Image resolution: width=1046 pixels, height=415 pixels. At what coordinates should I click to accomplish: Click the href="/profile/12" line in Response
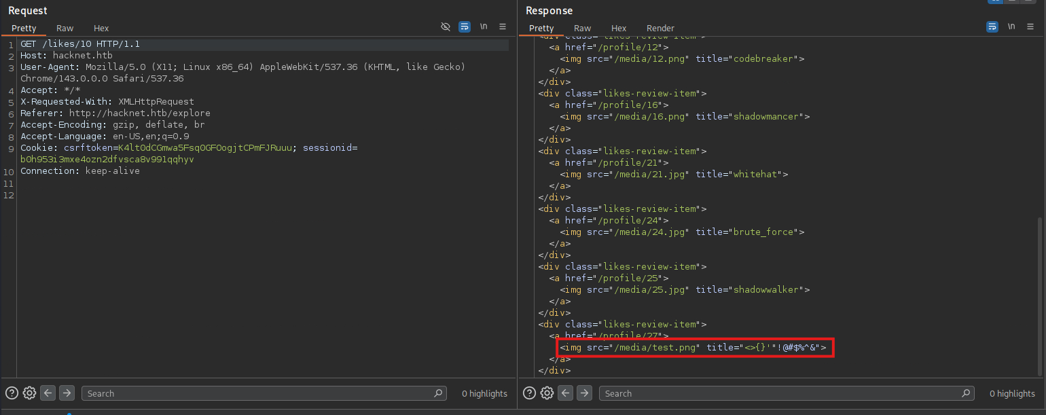click(x=609, y=48)
